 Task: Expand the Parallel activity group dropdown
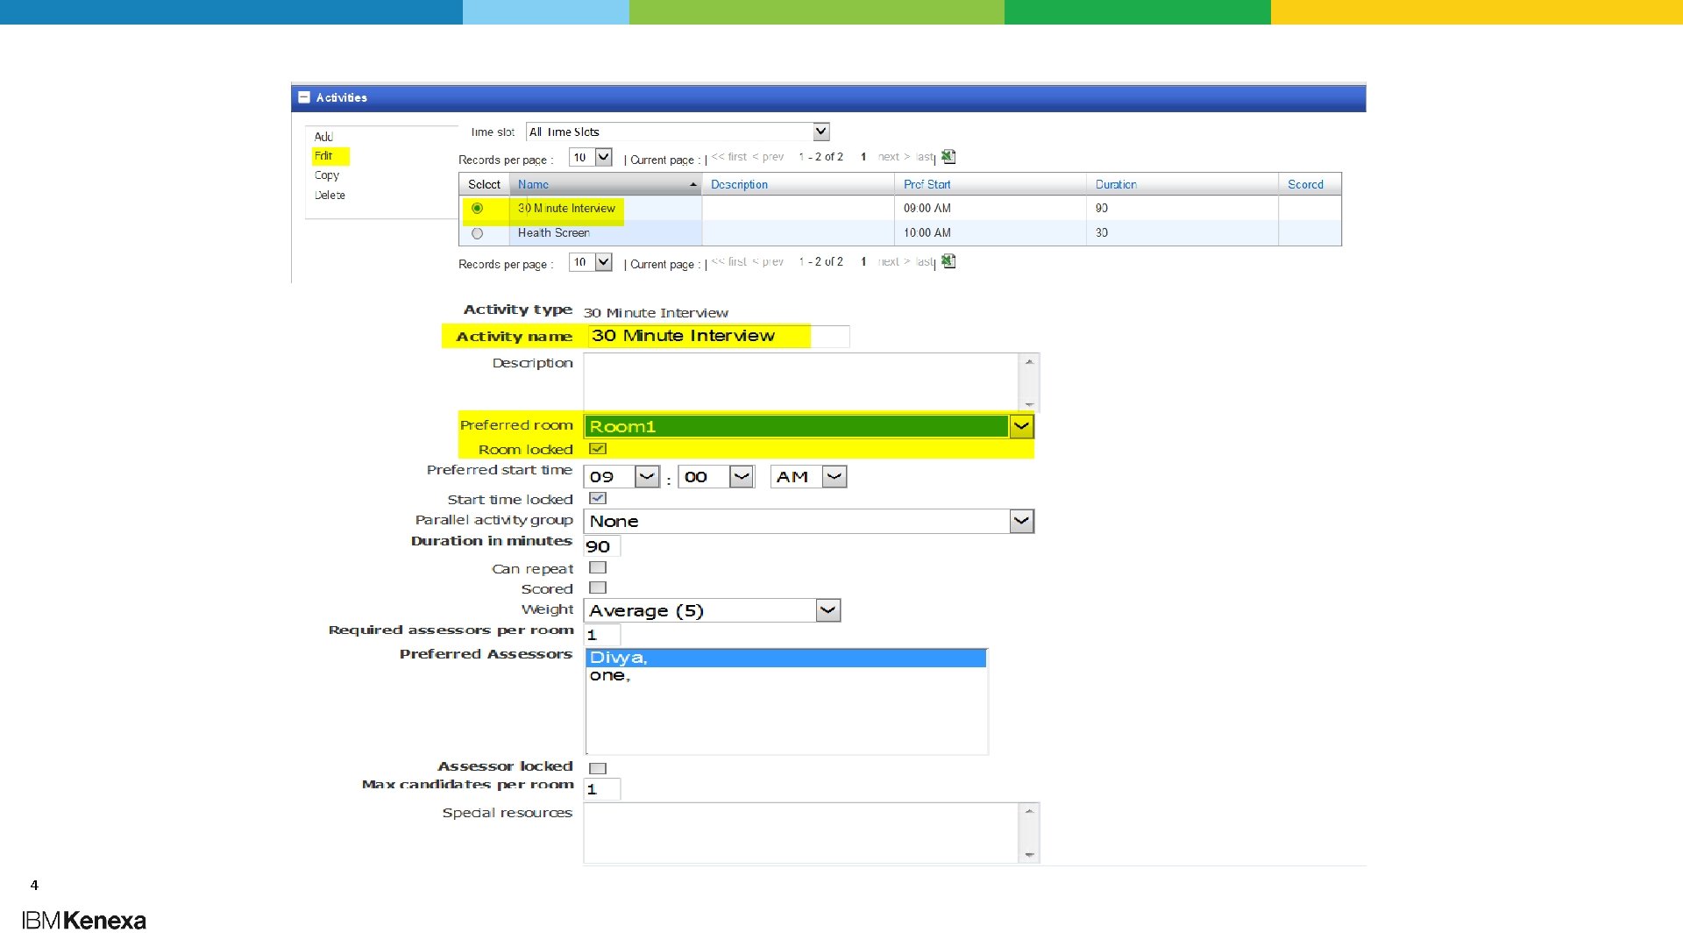[x=1021, y=521]
